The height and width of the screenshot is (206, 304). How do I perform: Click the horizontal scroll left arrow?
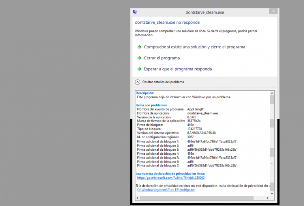(x=138, y=198)
